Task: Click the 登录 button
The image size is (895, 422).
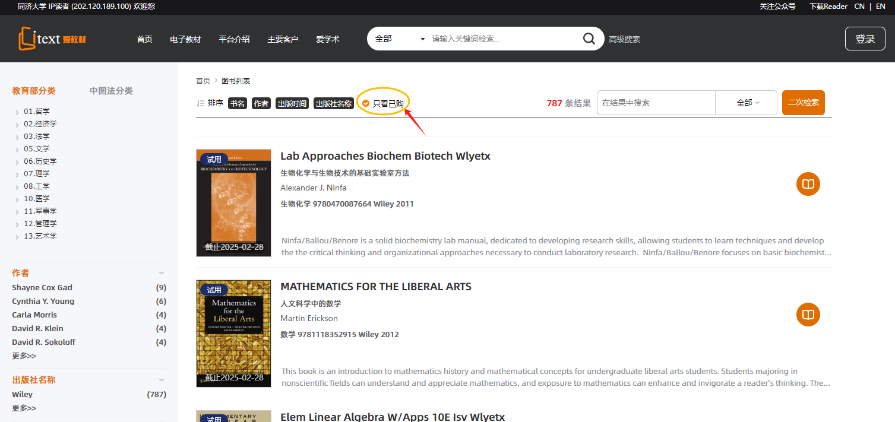Action: click(x=865, y=39)
